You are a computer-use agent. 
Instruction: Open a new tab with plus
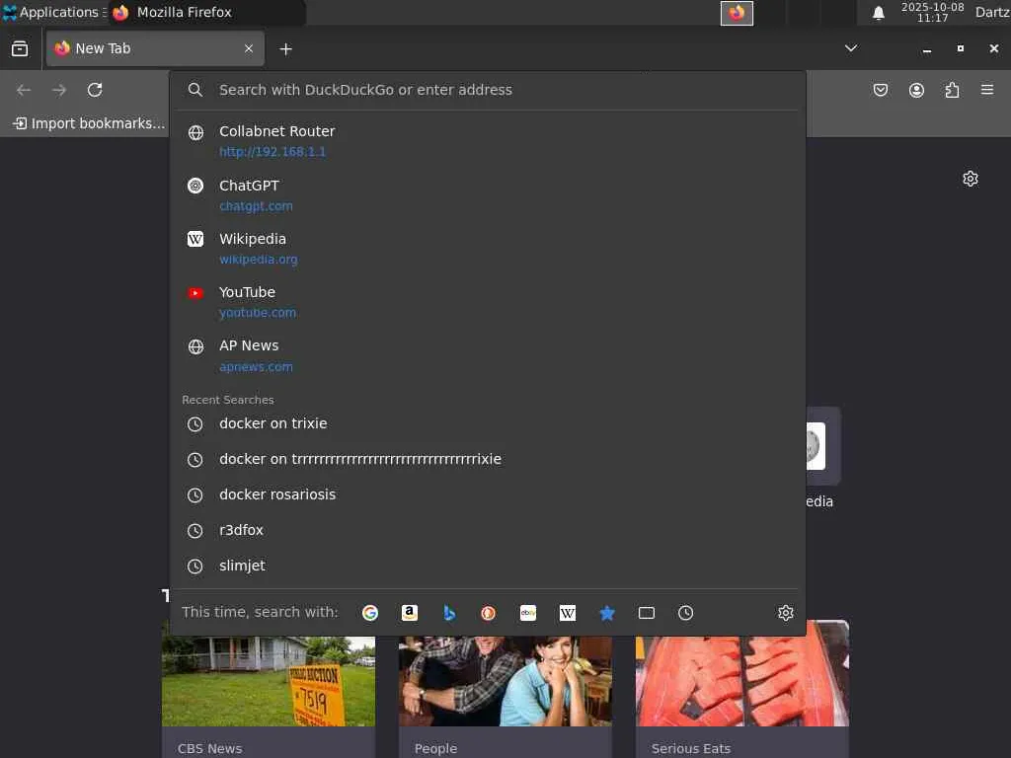285,49
